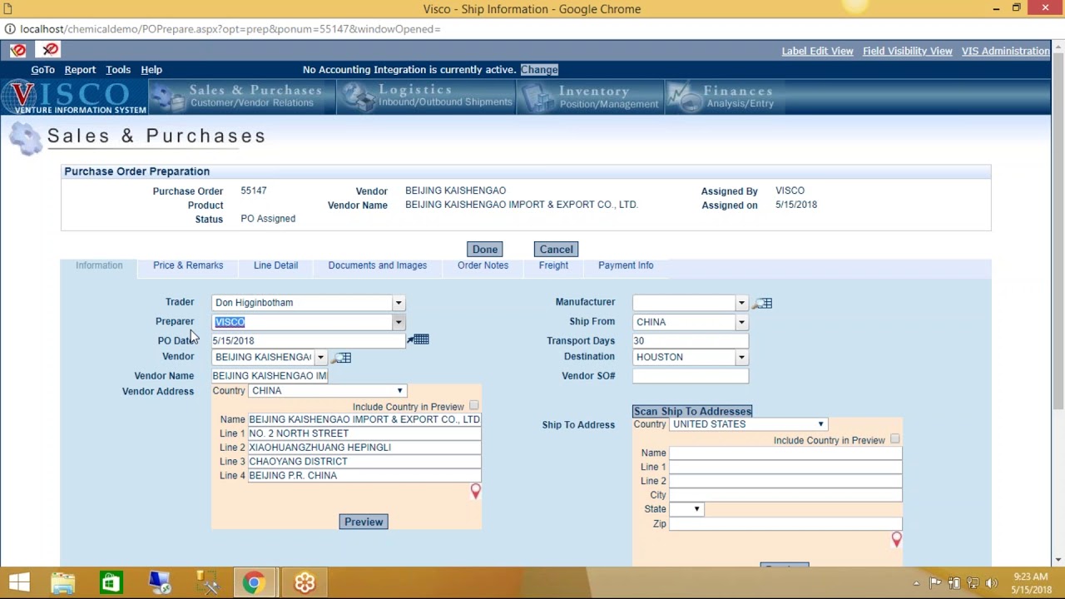Click the gears icon beside Sales & Purchases heading
1065x599 pixels.
(x=26, y=138)
